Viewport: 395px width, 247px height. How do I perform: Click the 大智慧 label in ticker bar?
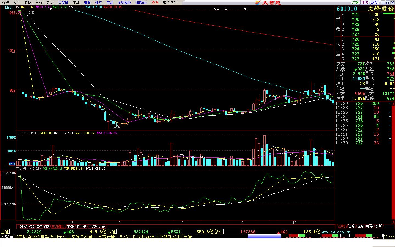[7, 237]
